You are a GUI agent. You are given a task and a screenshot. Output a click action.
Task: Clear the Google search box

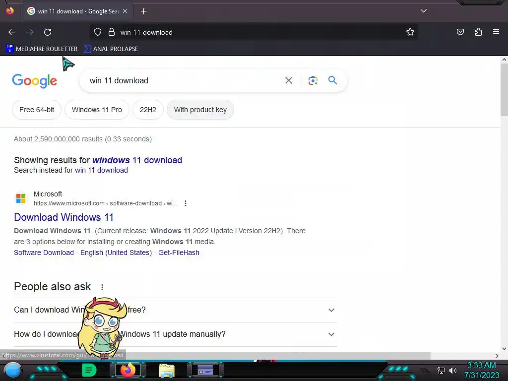coord(288,80)
